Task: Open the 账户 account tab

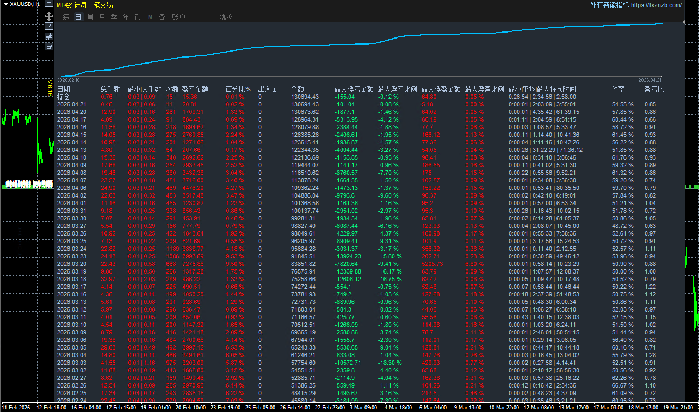Action: point(178,17)
